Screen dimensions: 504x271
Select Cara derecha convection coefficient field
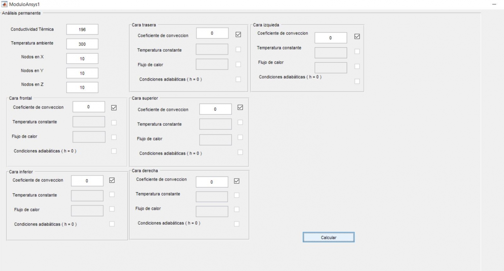coord(212,182)
